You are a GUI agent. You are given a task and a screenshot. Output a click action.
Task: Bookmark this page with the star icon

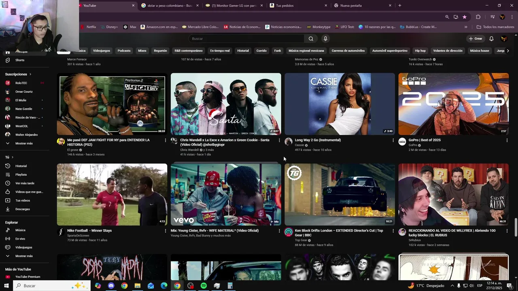pos(465,17)
